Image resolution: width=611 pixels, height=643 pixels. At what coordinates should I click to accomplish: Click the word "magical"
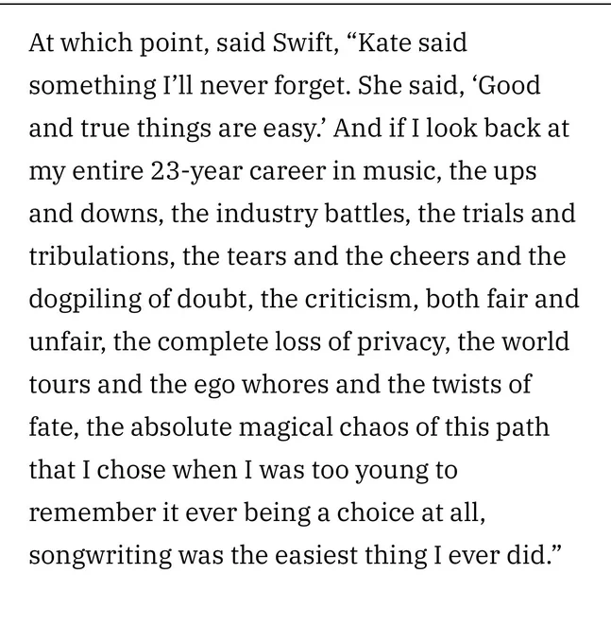pos(285,428)
